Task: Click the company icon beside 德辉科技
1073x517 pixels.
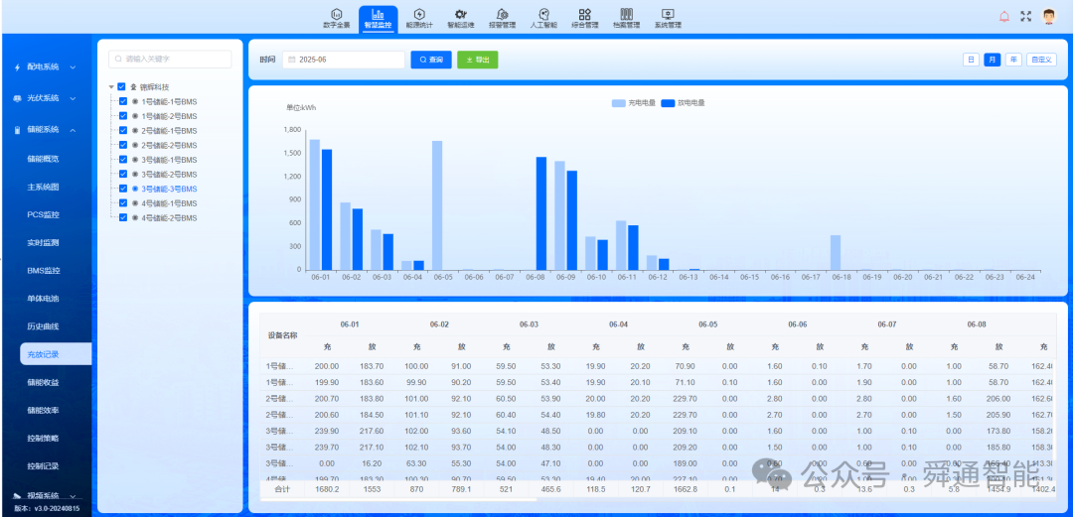Action: (x=134, y=87)
